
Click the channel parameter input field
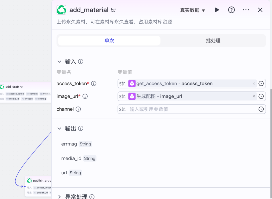click(x=192, y=109)
